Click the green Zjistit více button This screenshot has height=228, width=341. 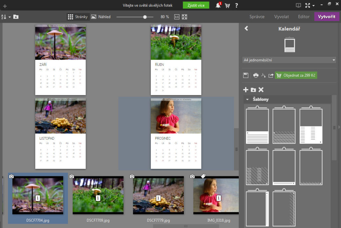[196, 5]
